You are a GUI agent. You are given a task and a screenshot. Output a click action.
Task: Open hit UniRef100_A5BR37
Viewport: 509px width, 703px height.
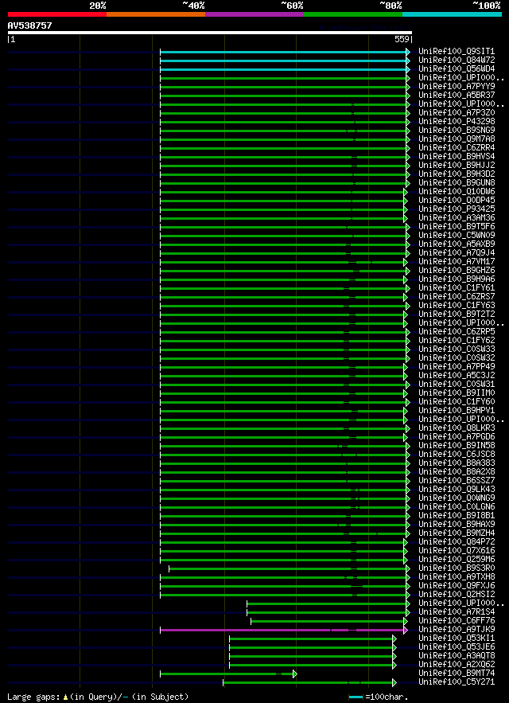click(x=457, y=96)
